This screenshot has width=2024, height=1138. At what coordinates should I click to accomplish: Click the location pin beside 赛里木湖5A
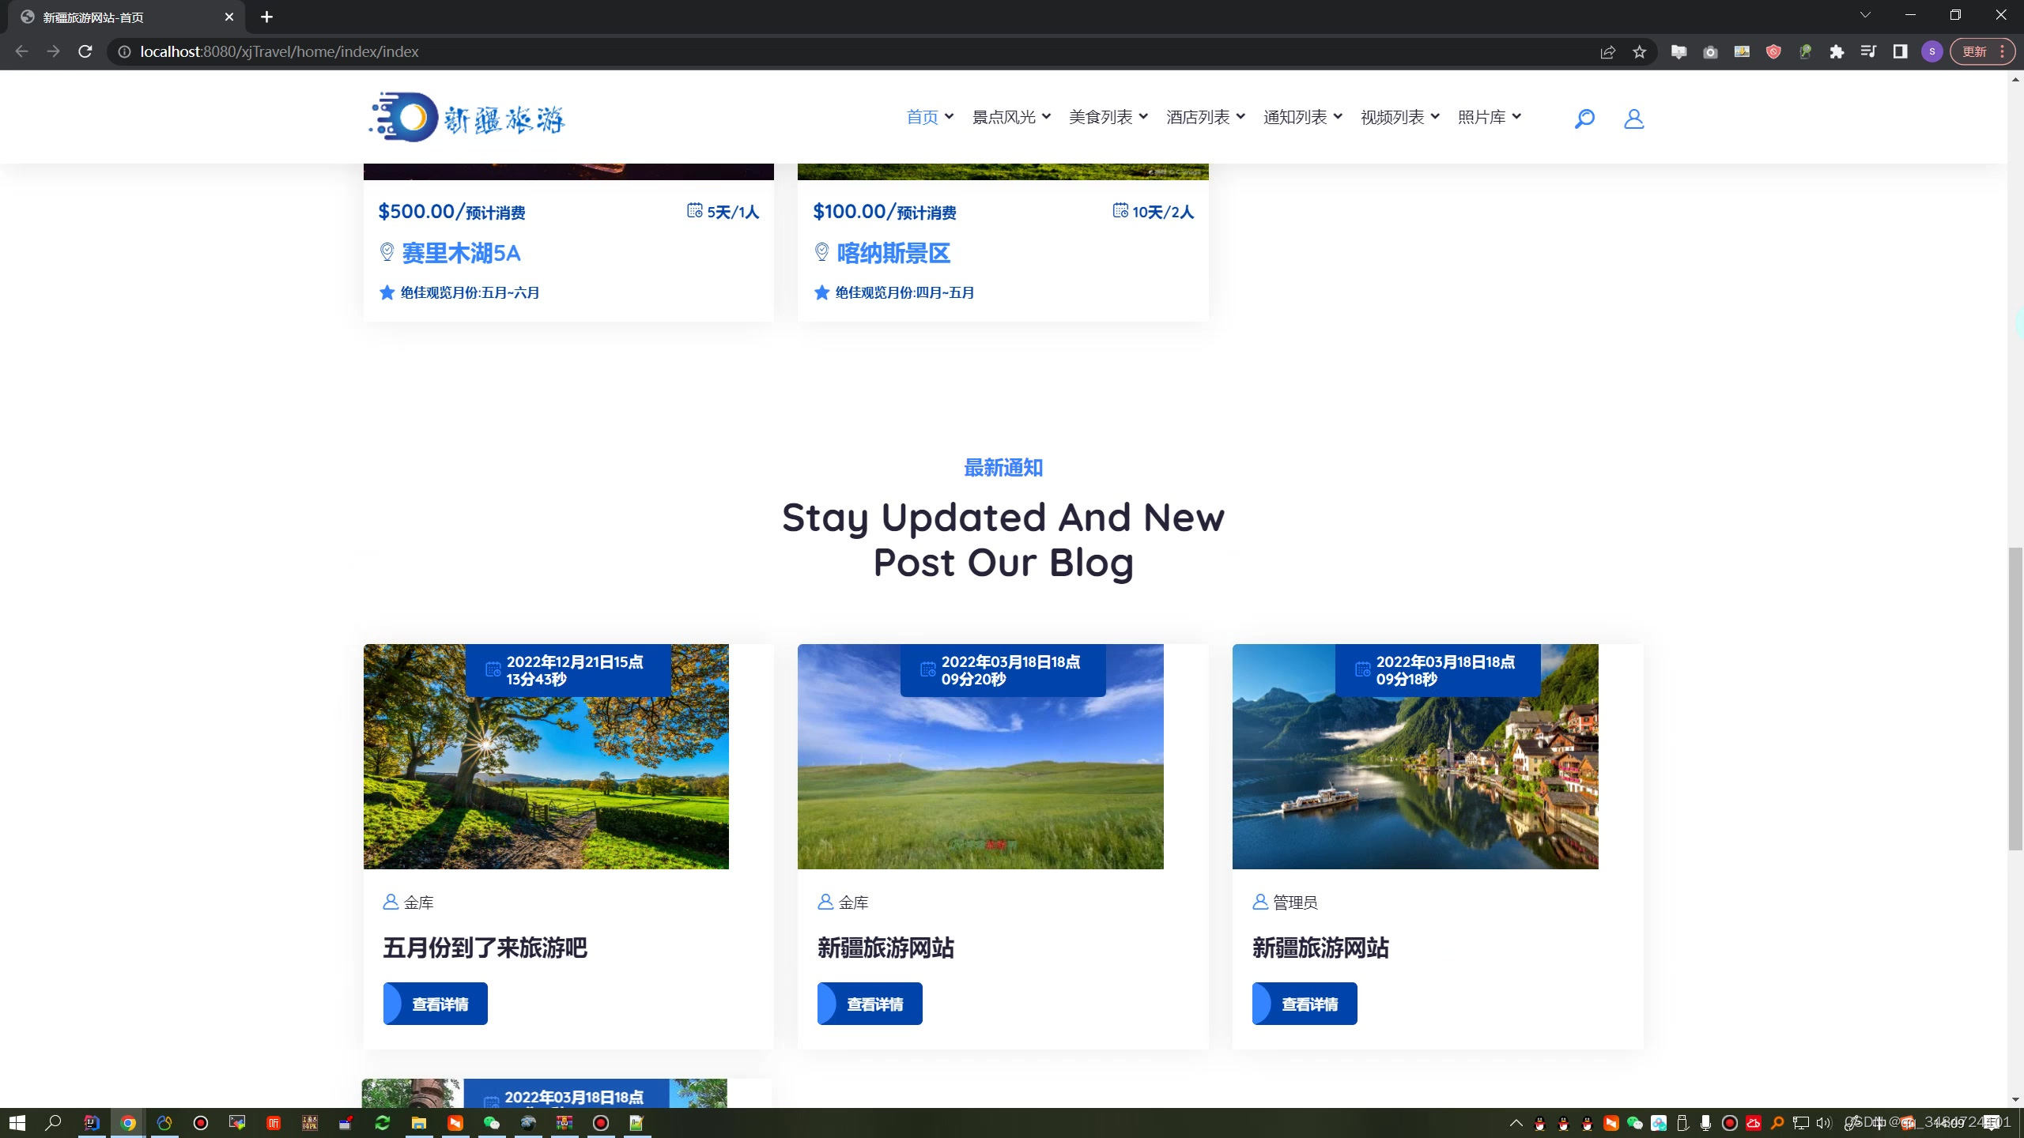387,253
